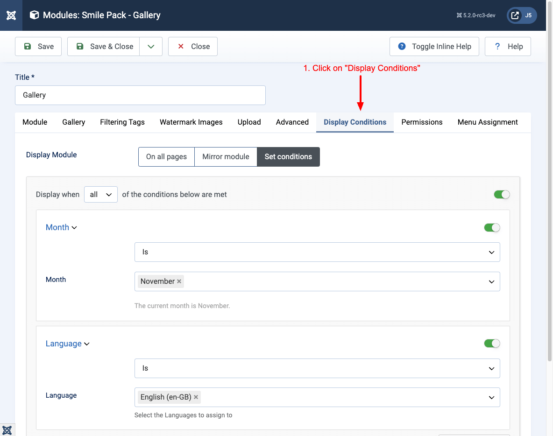This screenshot has height=436, width=553.
Task: Open the Advanced tab
Action: (292, 122)
